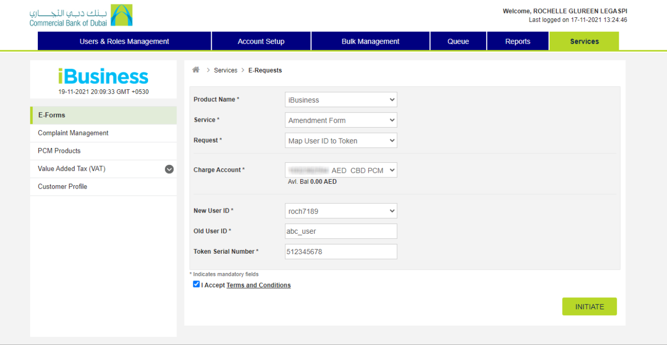Viewport: 667px width, 345px height.
Task: Switch to Bulk Management tab
Action: pos(370,41)
